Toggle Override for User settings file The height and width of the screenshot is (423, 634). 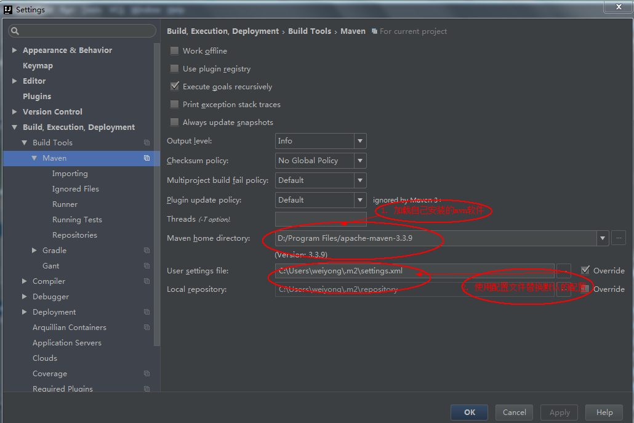point(585,270)
